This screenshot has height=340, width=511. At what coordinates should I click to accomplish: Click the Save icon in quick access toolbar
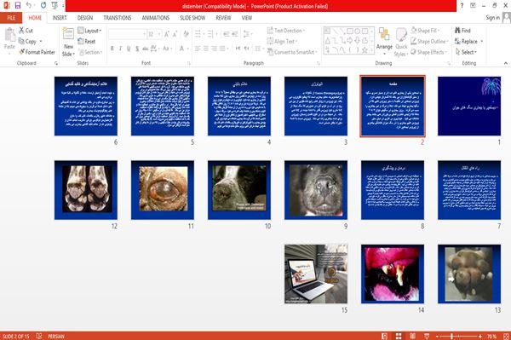18,6
